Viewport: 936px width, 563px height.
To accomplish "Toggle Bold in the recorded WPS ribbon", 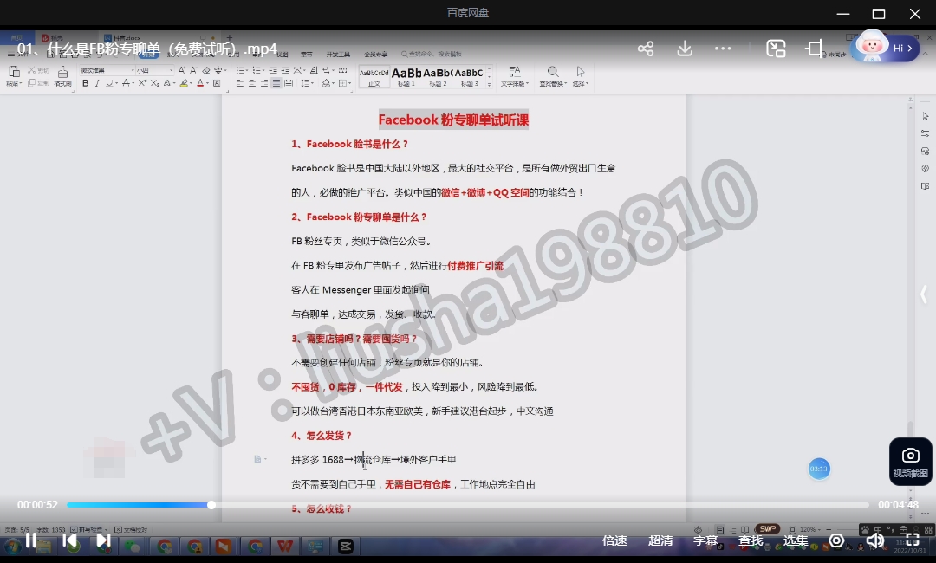I will point(85,83).
